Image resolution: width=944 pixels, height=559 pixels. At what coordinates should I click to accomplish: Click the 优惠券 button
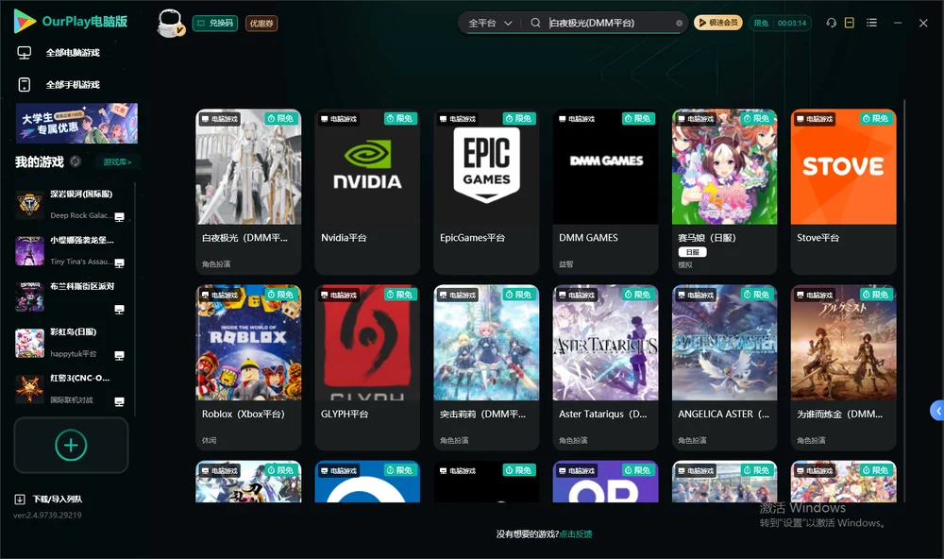[x=261, y=23]
